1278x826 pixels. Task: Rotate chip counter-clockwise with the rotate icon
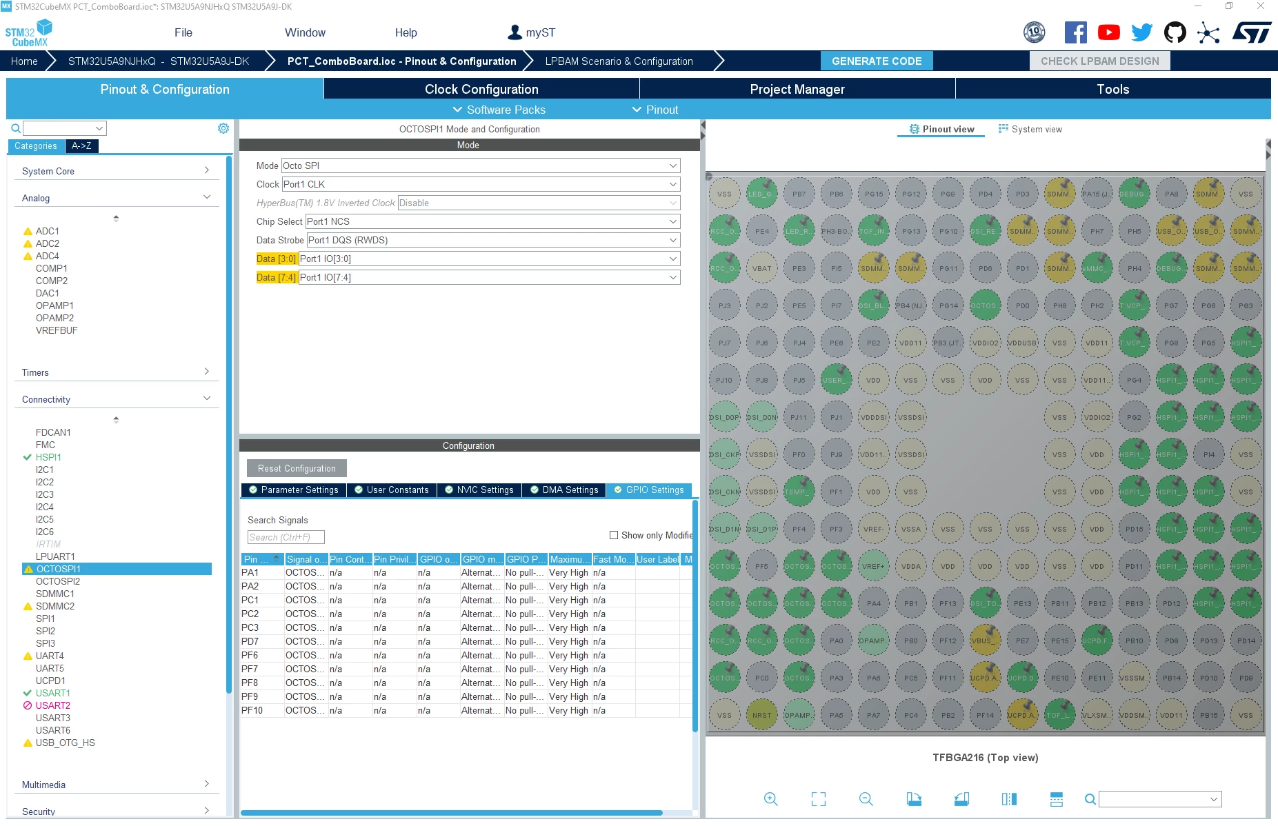(x=961, y=799)
